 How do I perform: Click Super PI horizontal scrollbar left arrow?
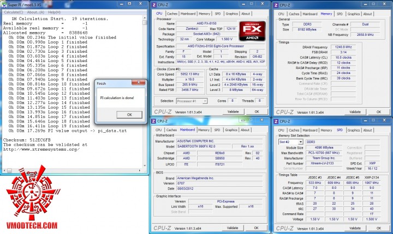pos(4,170)
